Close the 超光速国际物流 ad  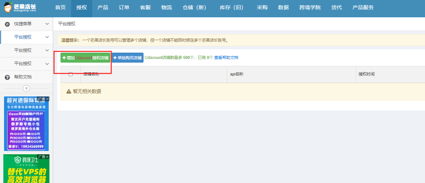pos(47,99)
